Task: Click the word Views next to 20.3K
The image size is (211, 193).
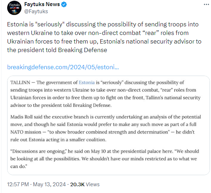Action: point(93,184)
